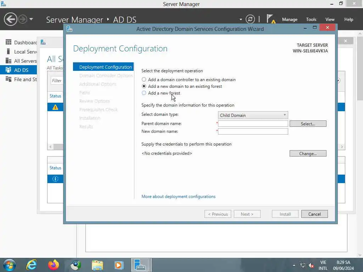The width and height of the screenshot is (363, 272).
Task: Click the wizard title bar icon
Action: 69,29
